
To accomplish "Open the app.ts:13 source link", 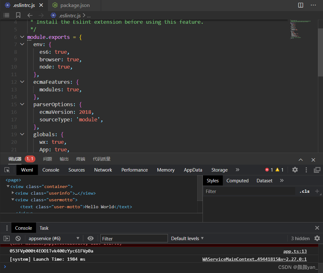I will click(x=295, y=251).
